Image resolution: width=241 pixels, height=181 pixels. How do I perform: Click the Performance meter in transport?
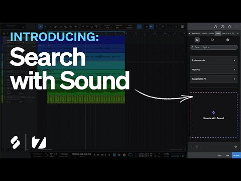pyautogui.click(x=38, y=155)
